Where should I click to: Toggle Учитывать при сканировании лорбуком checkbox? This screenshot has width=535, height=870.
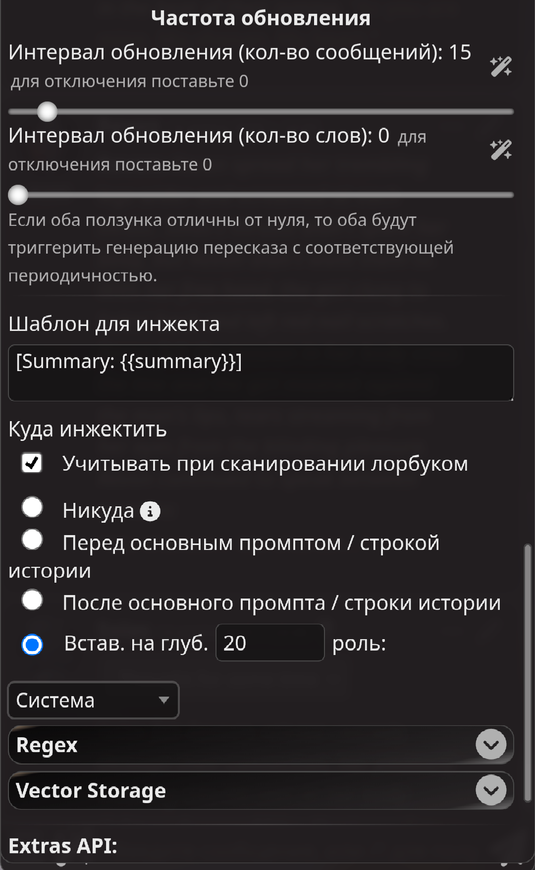tap(32, 463)
